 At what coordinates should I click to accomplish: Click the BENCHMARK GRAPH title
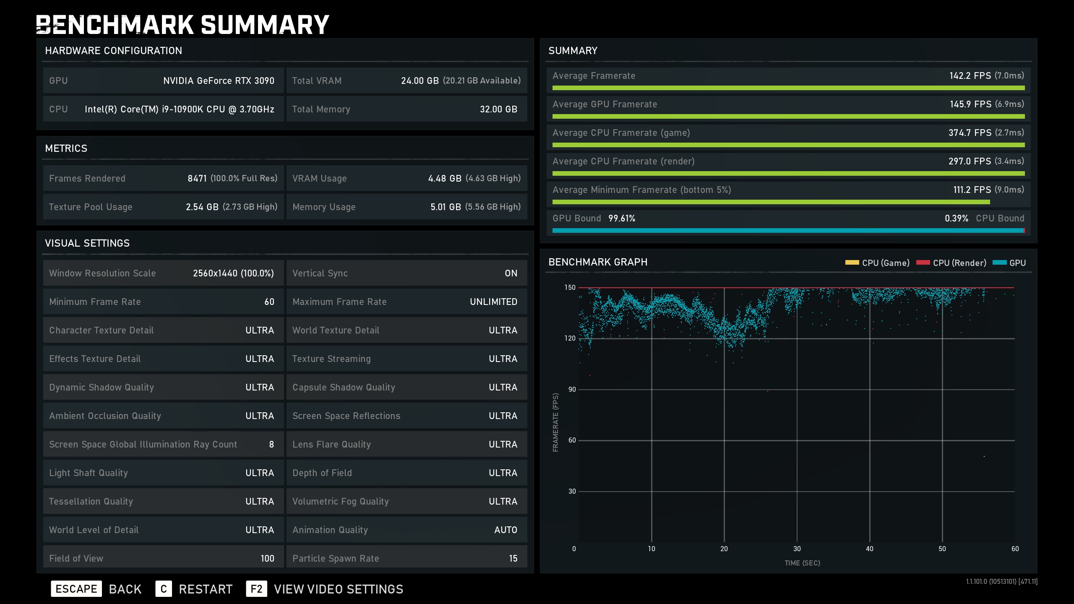click(597, 262)
